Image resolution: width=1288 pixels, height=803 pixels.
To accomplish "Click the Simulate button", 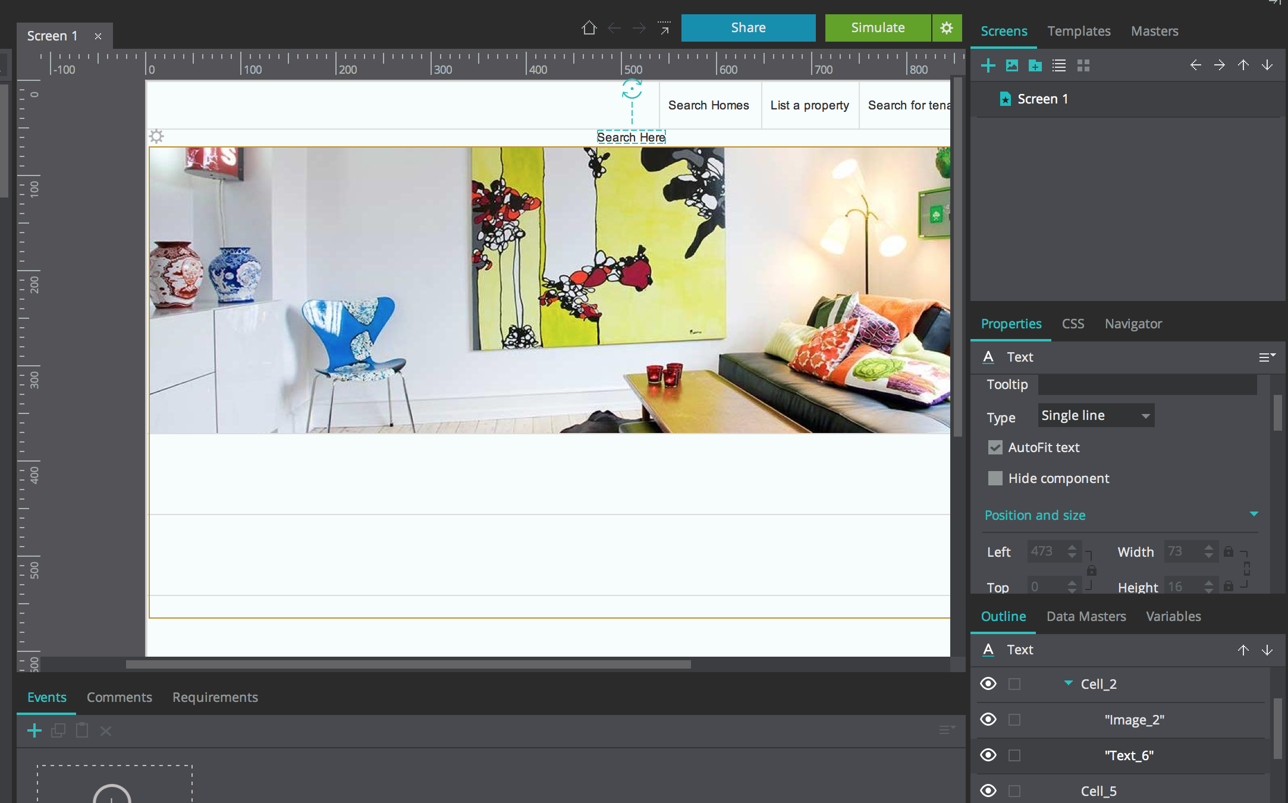I will [878, 28].
